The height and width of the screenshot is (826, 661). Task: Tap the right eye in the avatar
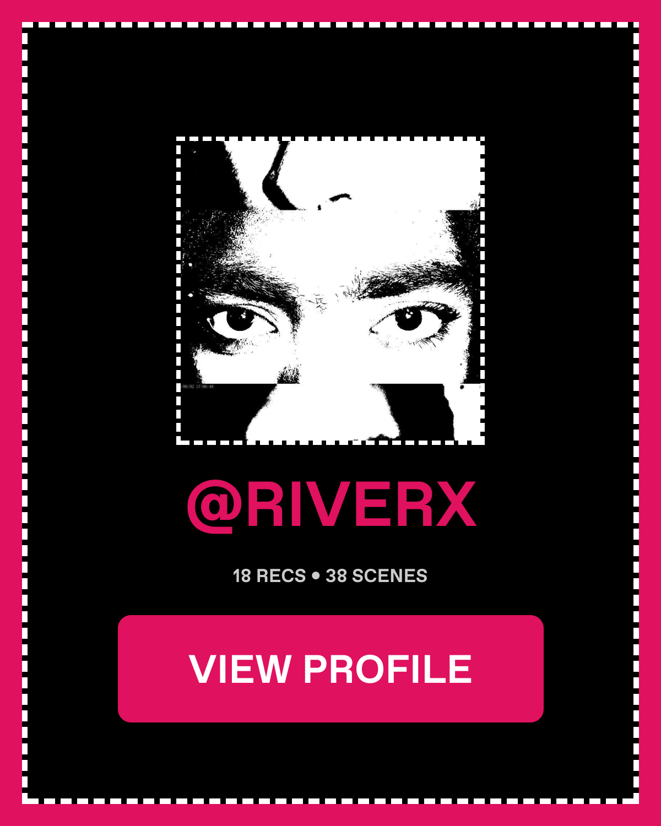coord(409,320)
